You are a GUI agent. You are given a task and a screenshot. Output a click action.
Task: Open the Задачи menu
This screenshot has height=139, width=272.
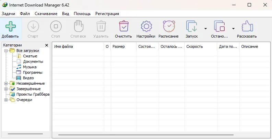pyautogui.click(x=8, y=14)
